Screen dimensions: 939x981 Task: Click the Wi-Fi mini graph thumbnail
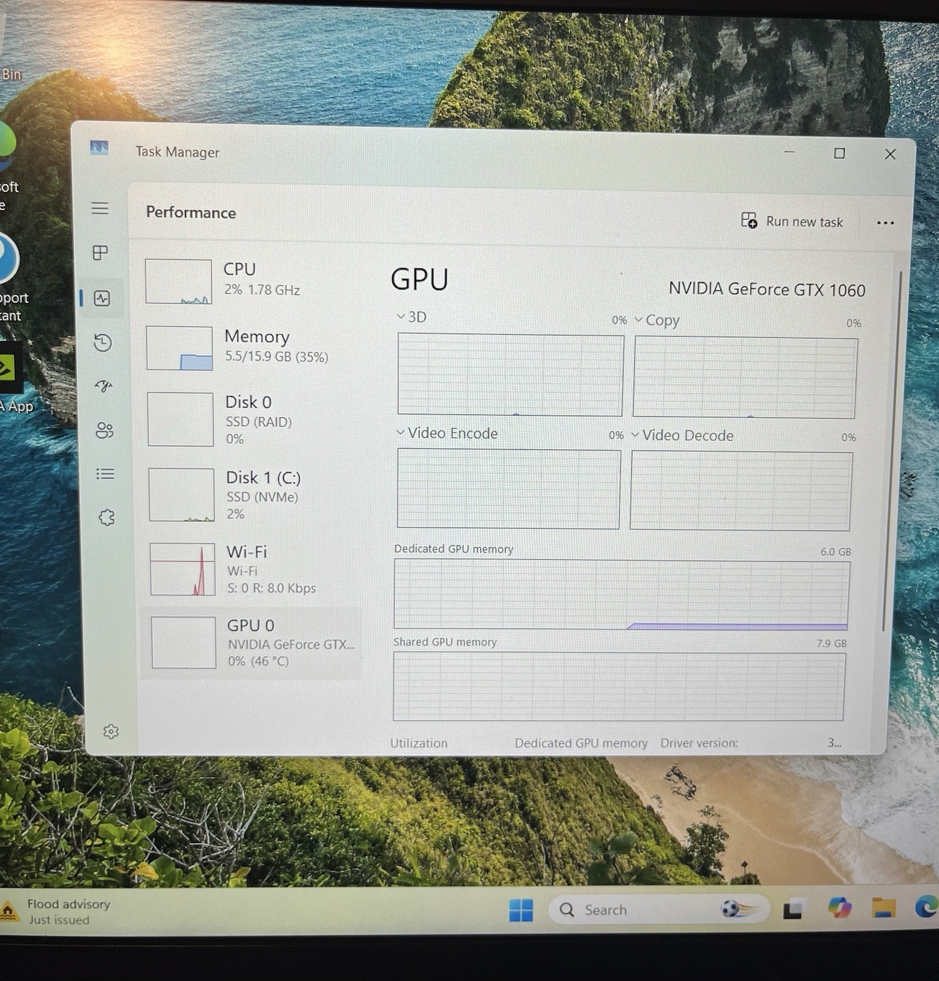183,569
